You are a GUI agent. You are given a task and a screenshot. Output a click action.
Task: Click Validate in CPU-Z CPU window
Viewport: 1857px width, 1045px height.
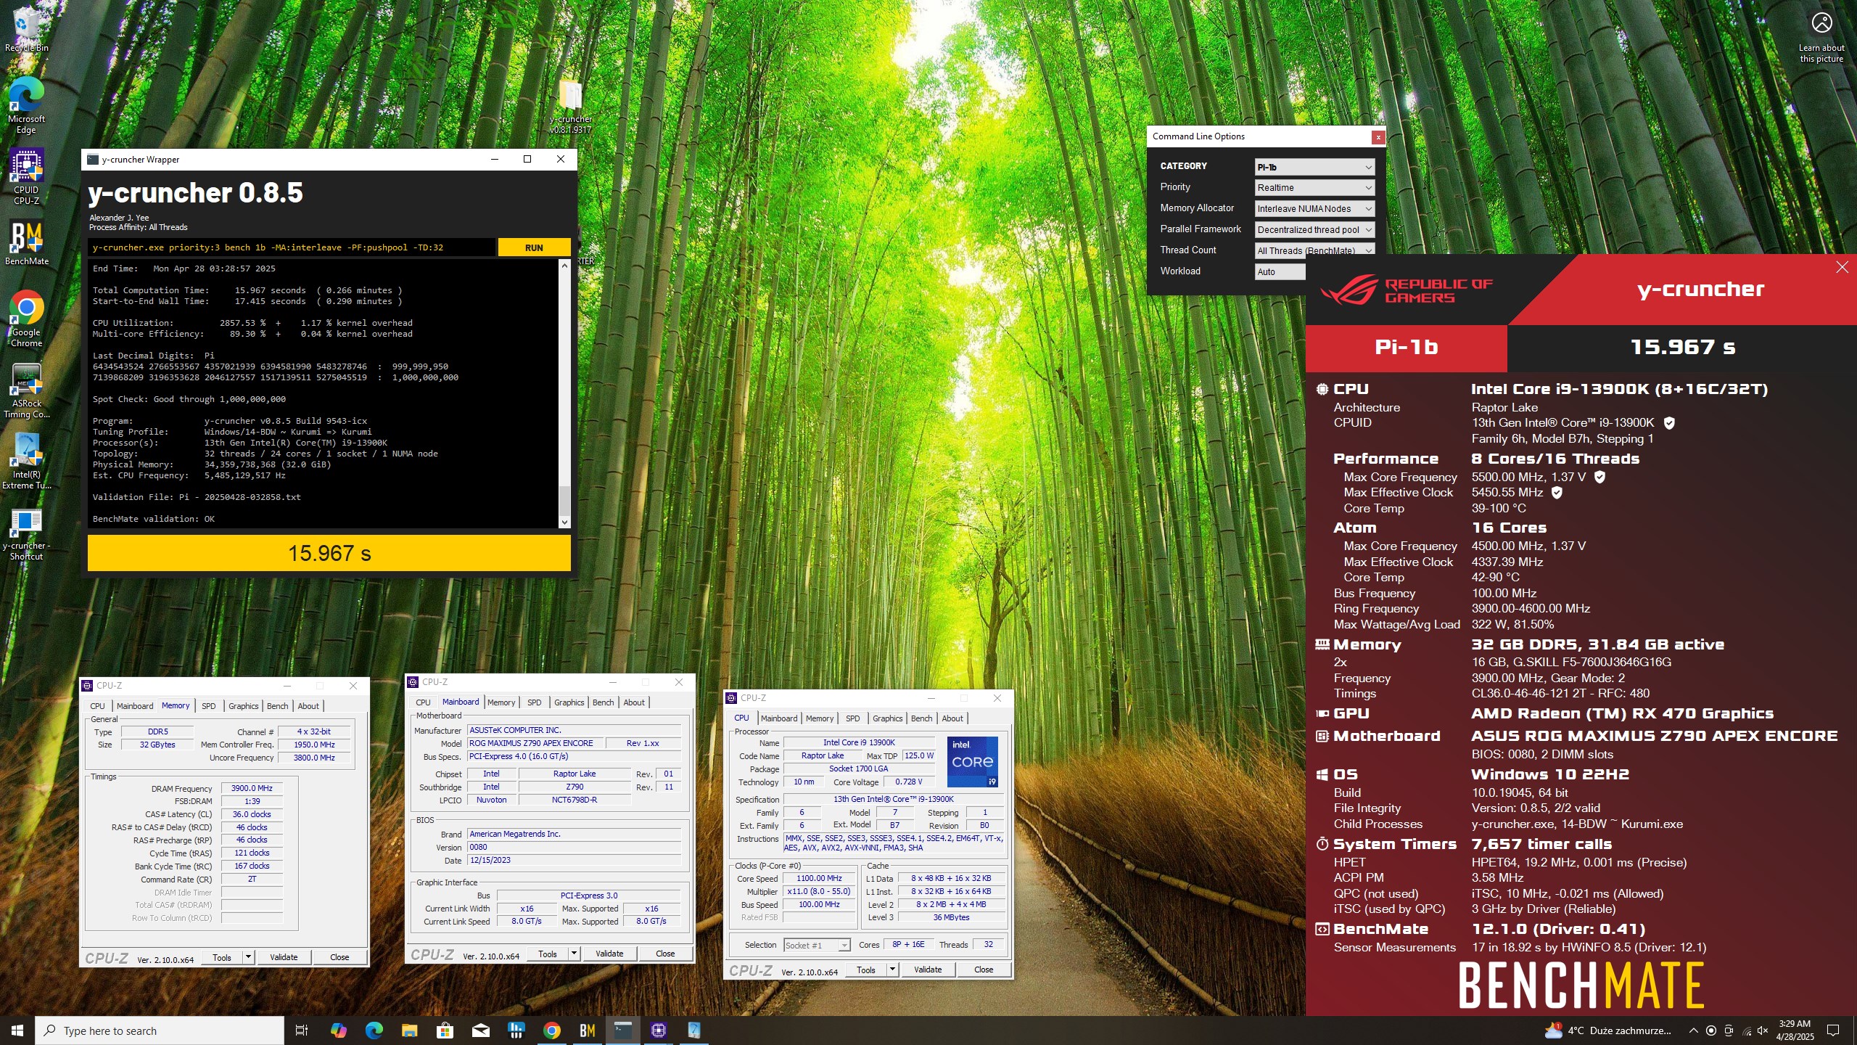928,970
